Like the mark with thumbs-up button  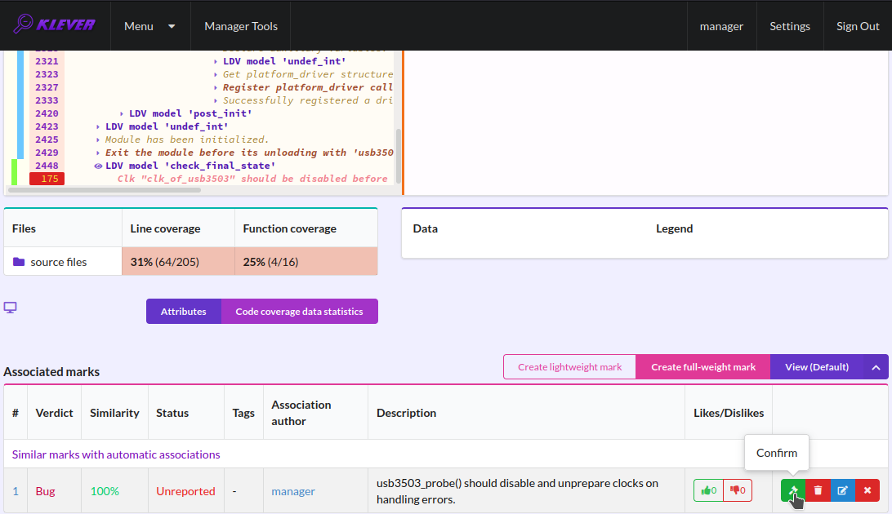point(708,490)
